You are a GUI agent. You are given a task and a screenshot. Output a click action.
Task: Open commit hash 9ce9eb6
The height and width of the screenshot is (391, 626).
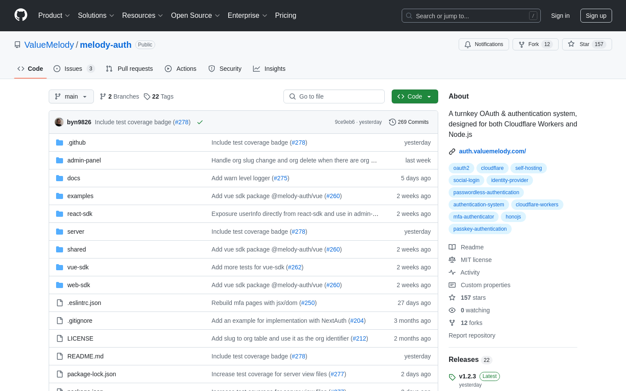pyautogui.click(x=345, y=122)
